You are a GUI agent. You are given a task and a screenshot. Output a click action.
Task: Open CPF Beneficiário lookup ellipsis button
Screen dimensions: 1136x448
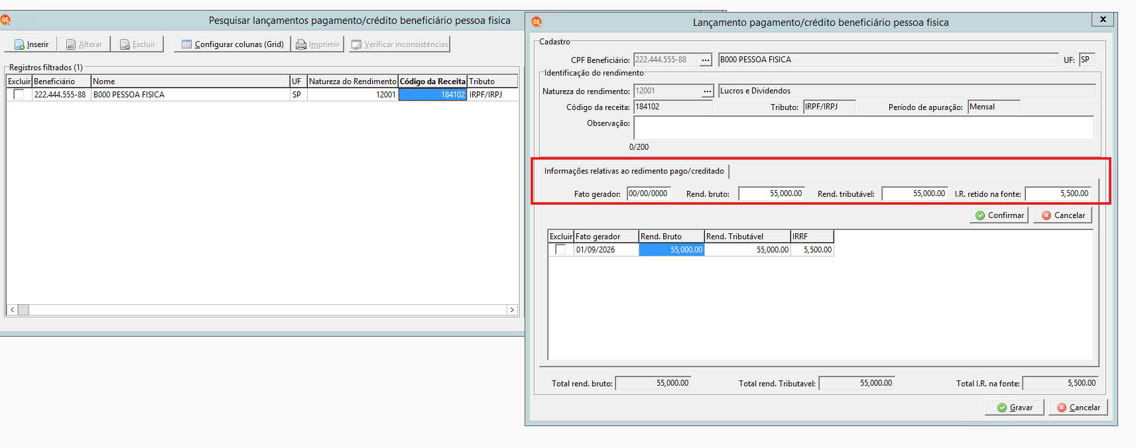click(x=706, y=60)
